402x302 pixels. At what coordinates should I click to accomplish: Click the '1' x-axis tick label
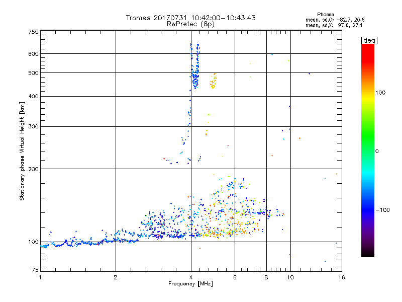[40, 277]
